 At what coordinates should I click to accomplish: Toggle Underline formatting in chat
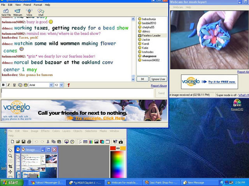click(14, 85)
